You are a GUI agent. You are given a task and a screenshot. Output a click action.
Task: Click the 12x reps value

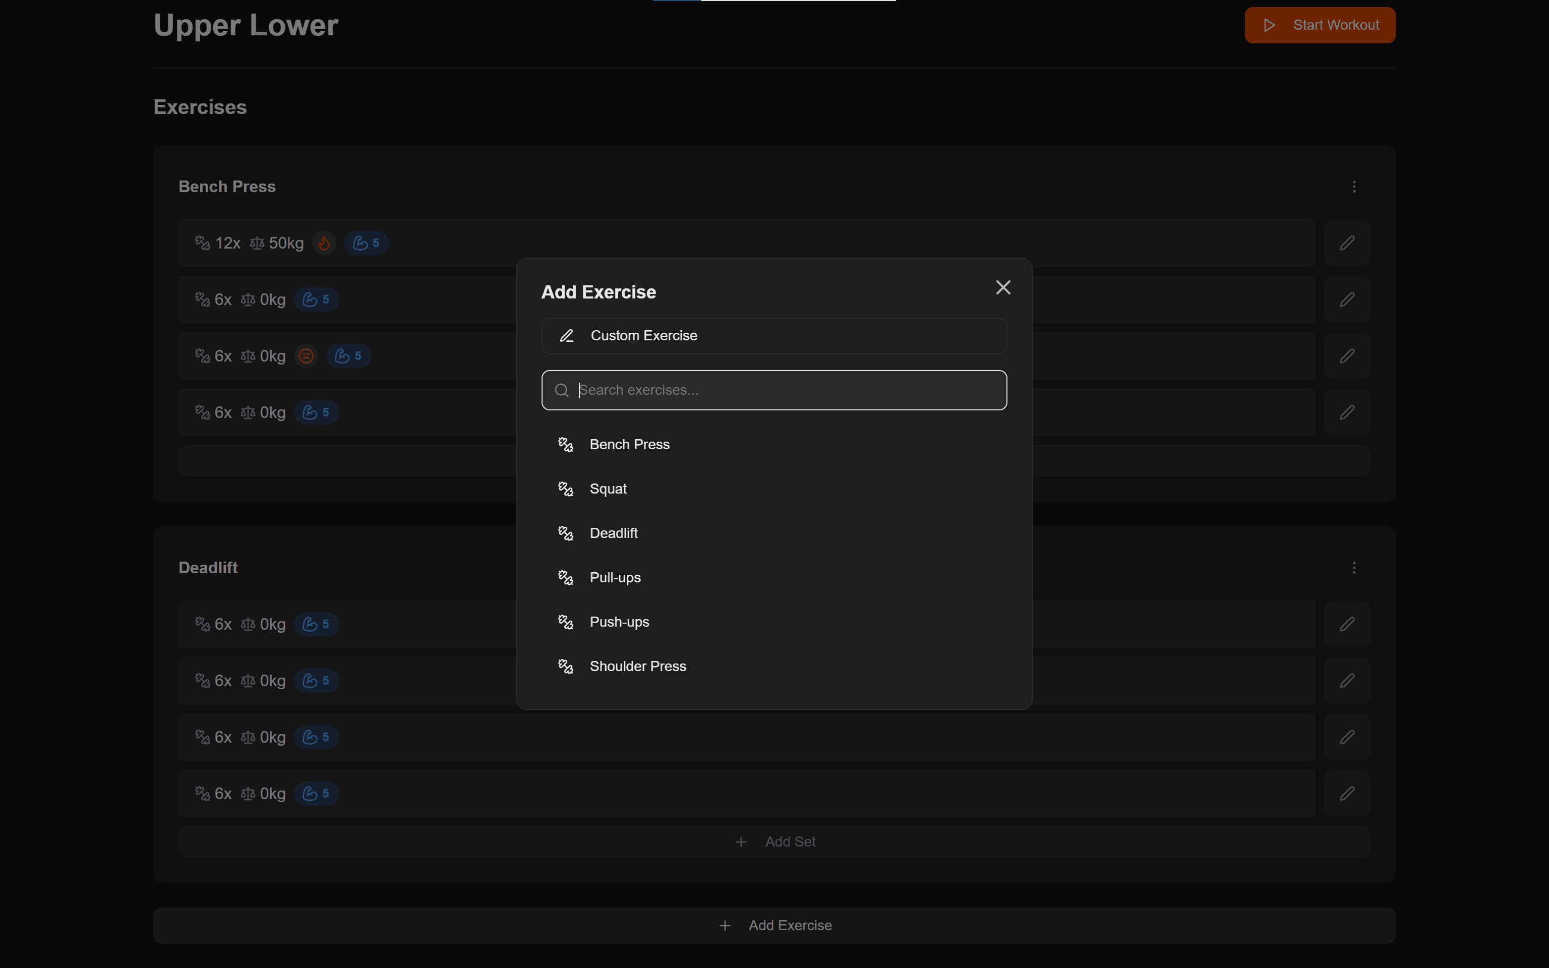[x=228, y=244]
